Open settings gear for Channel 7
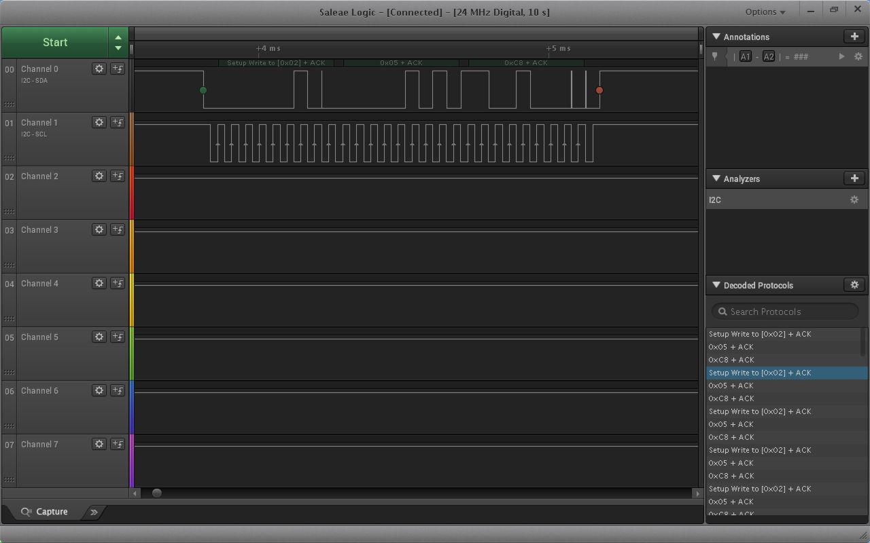 (99, 444)
